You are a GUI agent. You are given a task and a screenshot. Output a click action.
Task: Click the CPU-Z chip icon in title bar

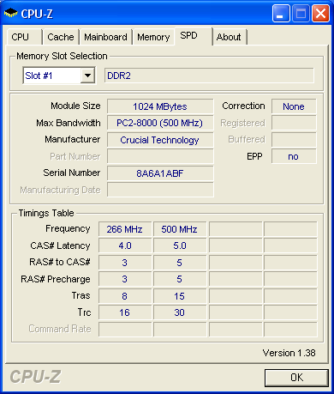click(x=11, y=13)
